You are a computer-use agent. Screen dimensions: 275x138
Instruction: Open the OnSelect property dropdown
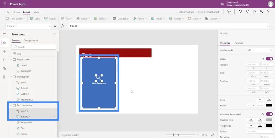click(x=29, y=26)
